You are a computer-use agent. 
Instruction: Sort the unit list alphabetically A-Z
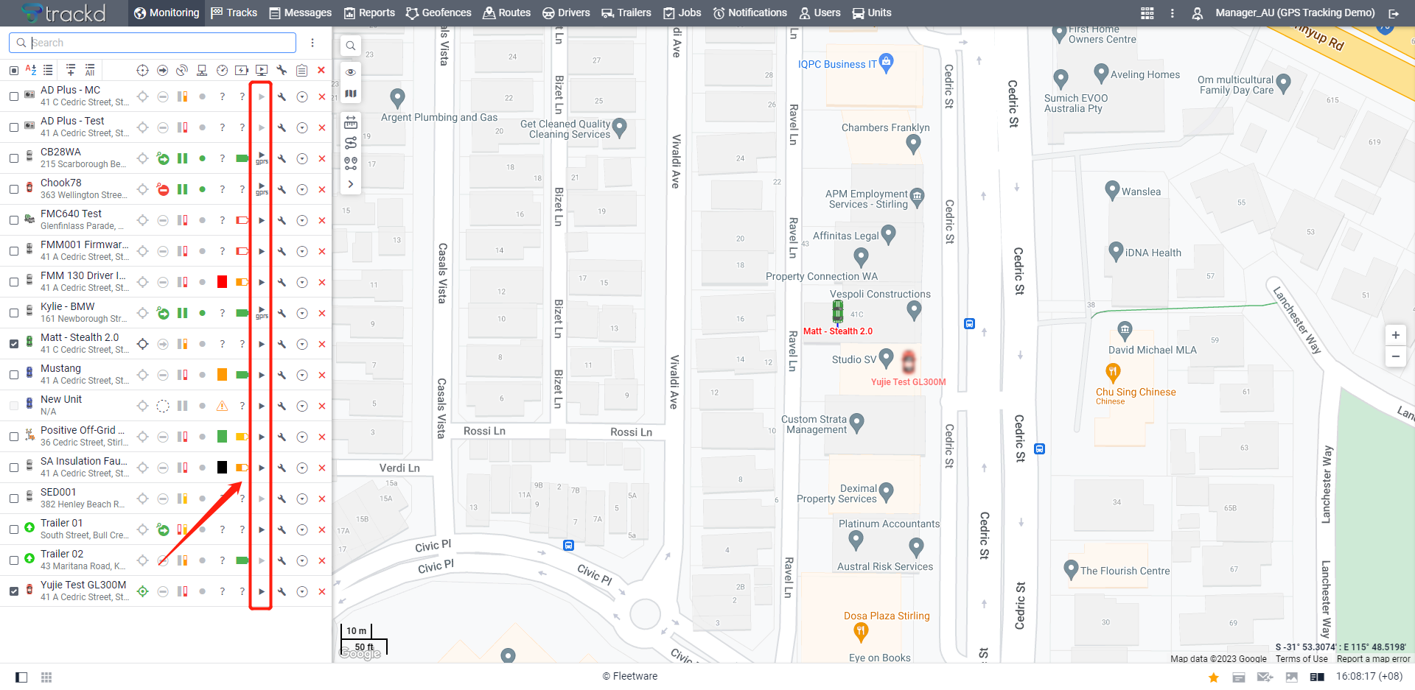31,70
